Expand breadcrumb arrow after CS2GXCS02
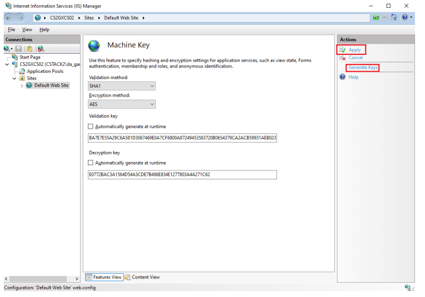Viewport: 425px width, 297px height. 79,18
